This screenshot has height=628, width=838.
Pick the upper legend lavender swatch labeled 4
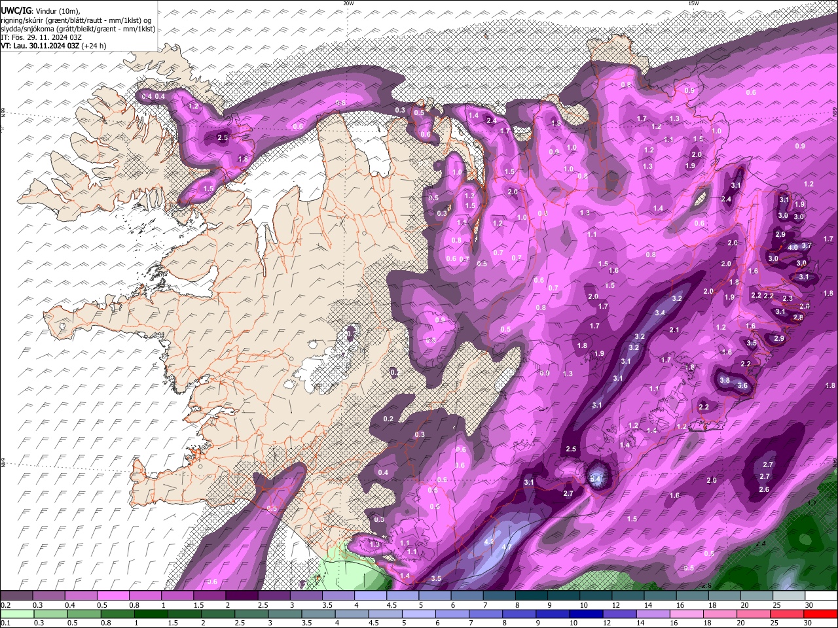[370, 595]
